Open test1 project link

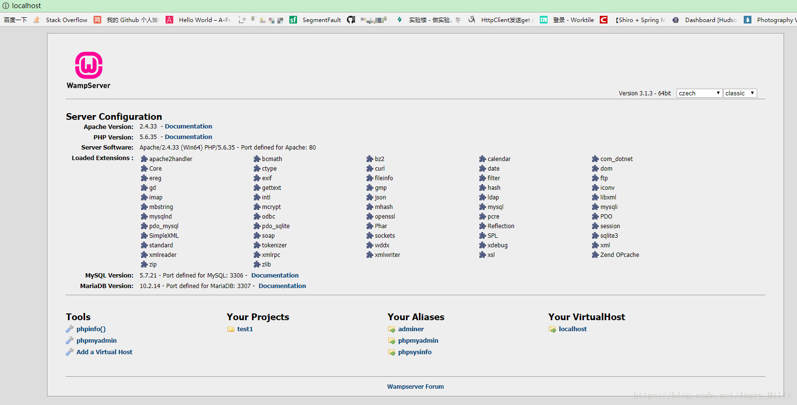click(245, 329)
